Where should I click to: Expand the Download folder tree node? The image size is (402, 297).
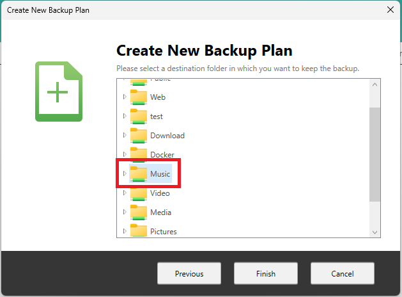[x=125, y=136]
